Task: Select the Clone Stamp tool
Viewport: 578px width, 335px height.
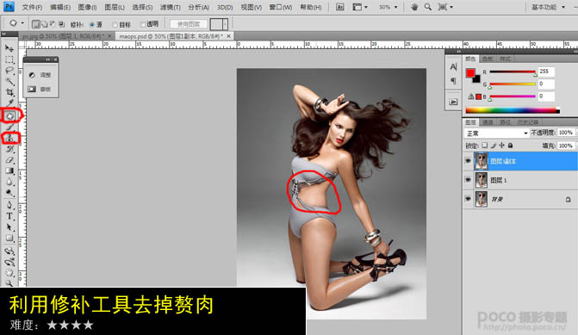Action: [10, 138]
